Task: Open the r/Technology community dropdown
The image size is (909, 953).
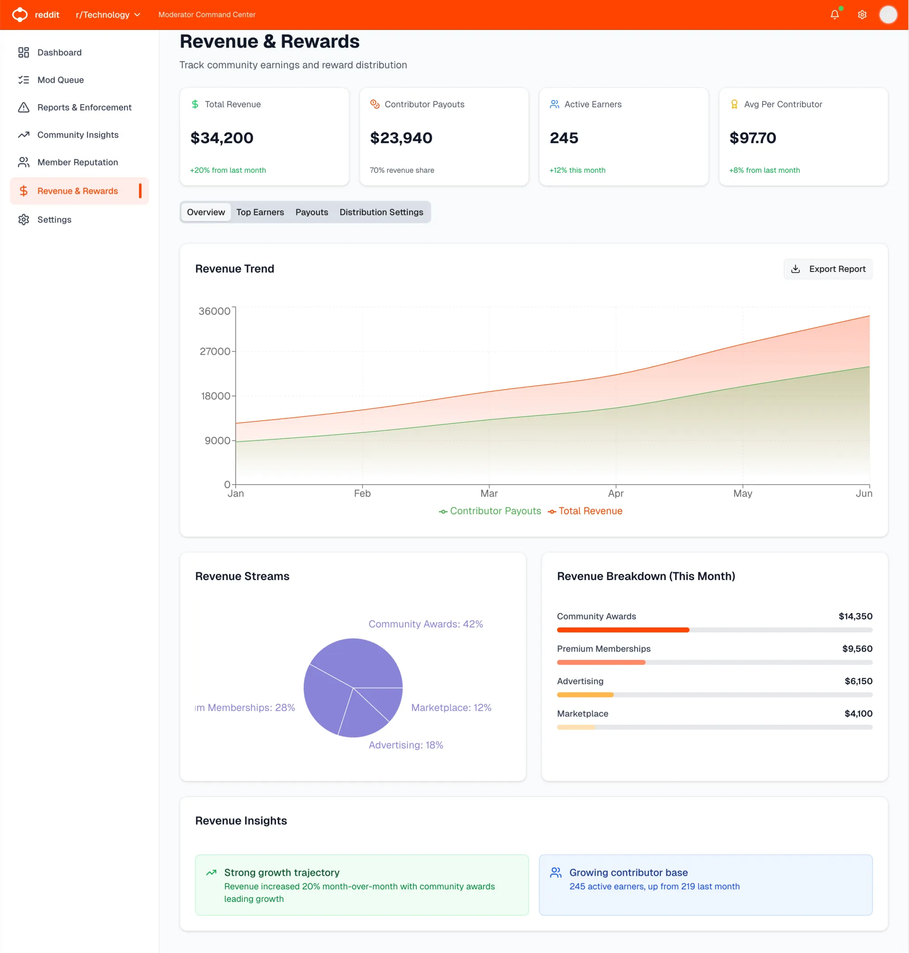Action: 108,15
